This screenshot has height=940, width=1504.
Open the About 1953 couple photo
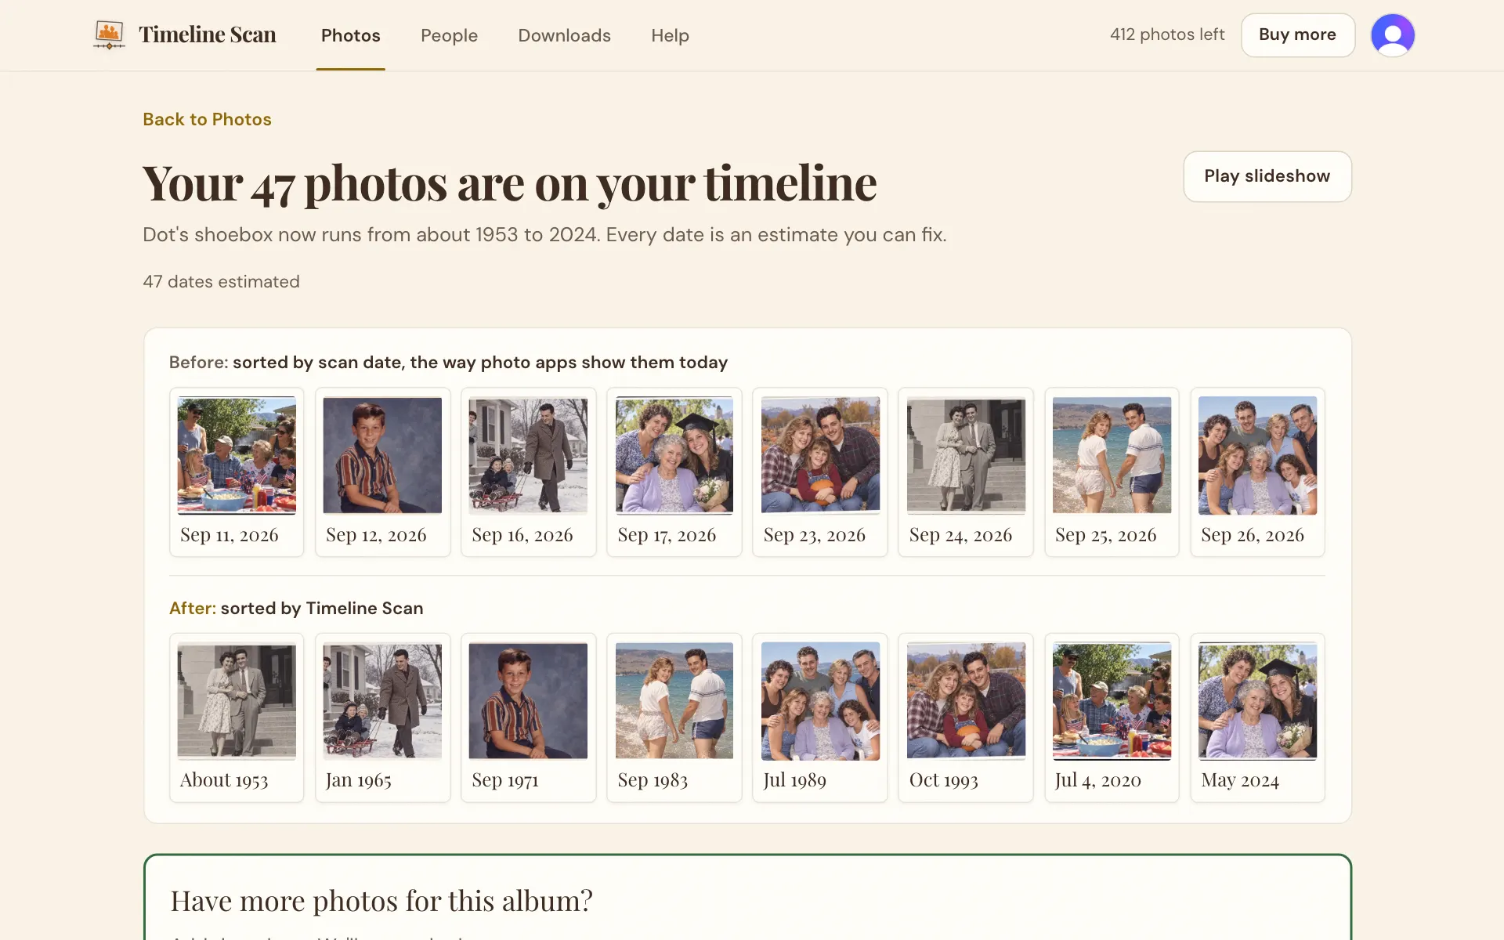click(237, 701)
